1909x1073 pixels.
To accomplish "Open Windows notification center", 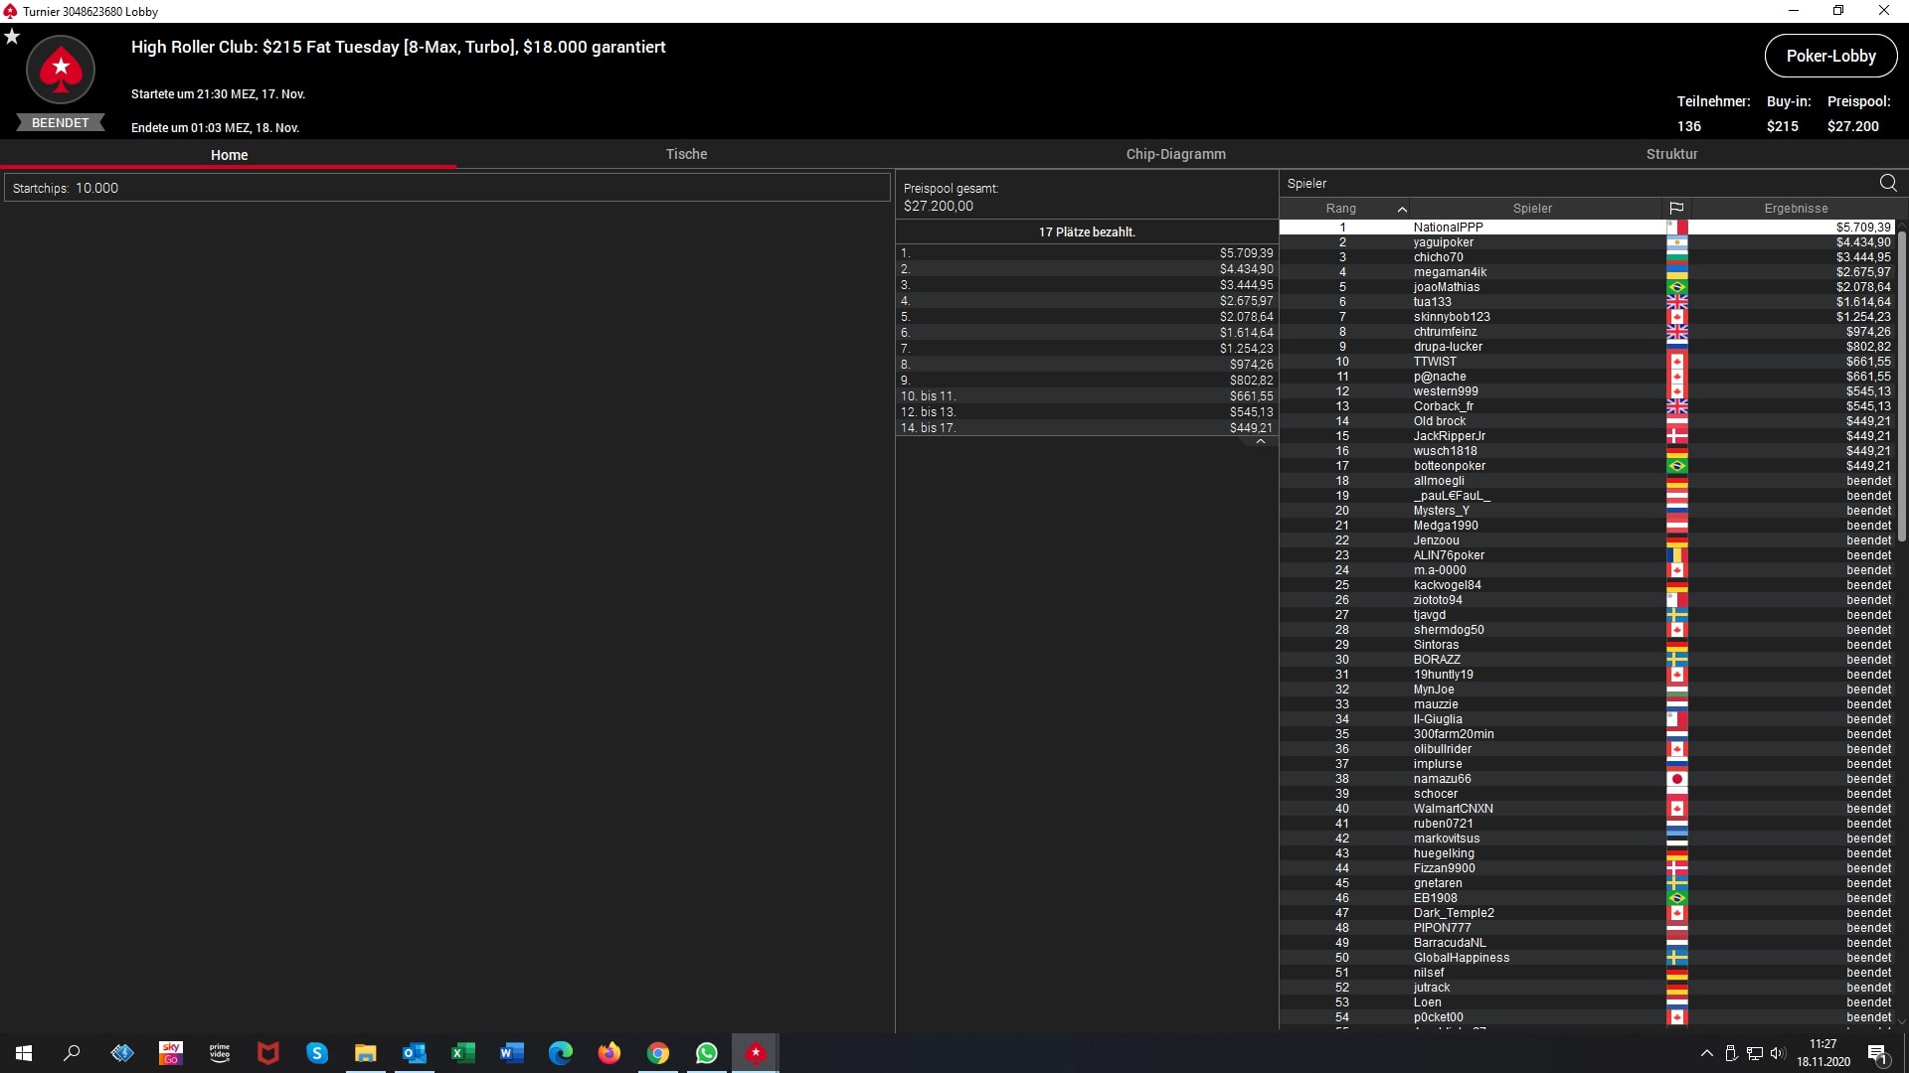I will coord(1877,1053).
